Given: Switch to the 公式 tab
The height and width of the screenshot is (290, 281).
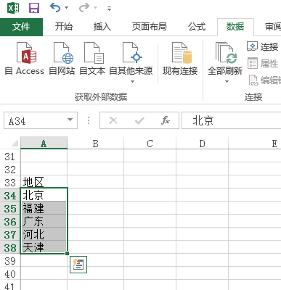Looking at the screenshot, I should tap(197, 27).
